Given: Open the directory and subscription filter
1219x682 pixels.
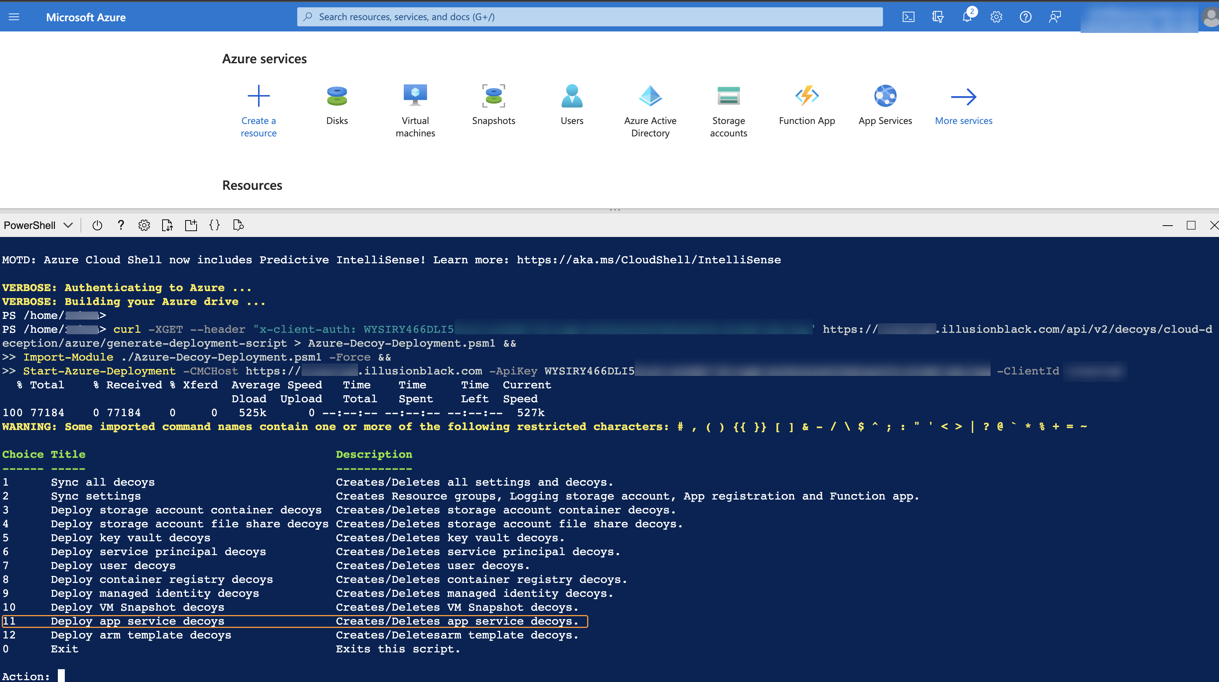Looking at the screenshot, I should 937,16.
